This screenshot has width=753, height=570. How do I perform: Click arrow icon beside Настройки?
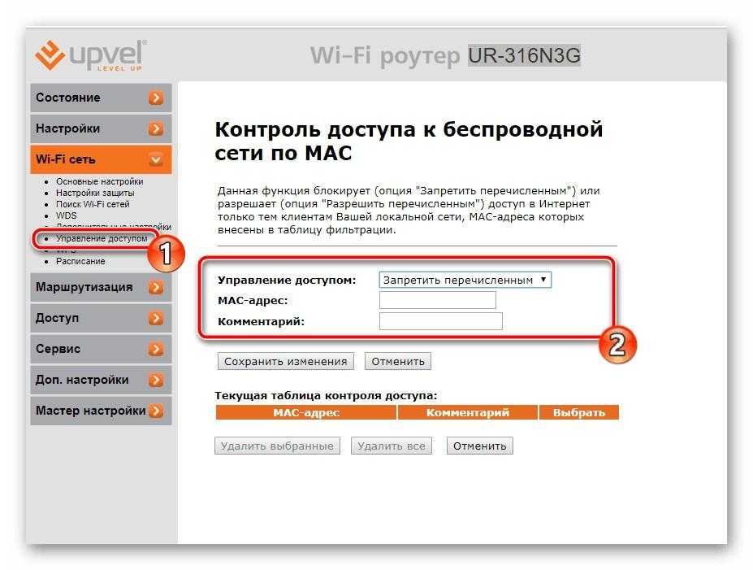click(156, 129)
